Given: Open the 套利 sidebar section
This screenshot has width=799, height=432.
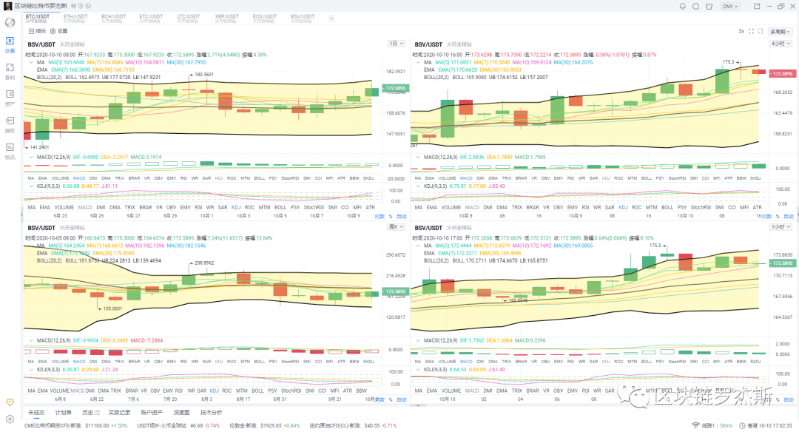Looking at the screenshot, I should 10,71.
